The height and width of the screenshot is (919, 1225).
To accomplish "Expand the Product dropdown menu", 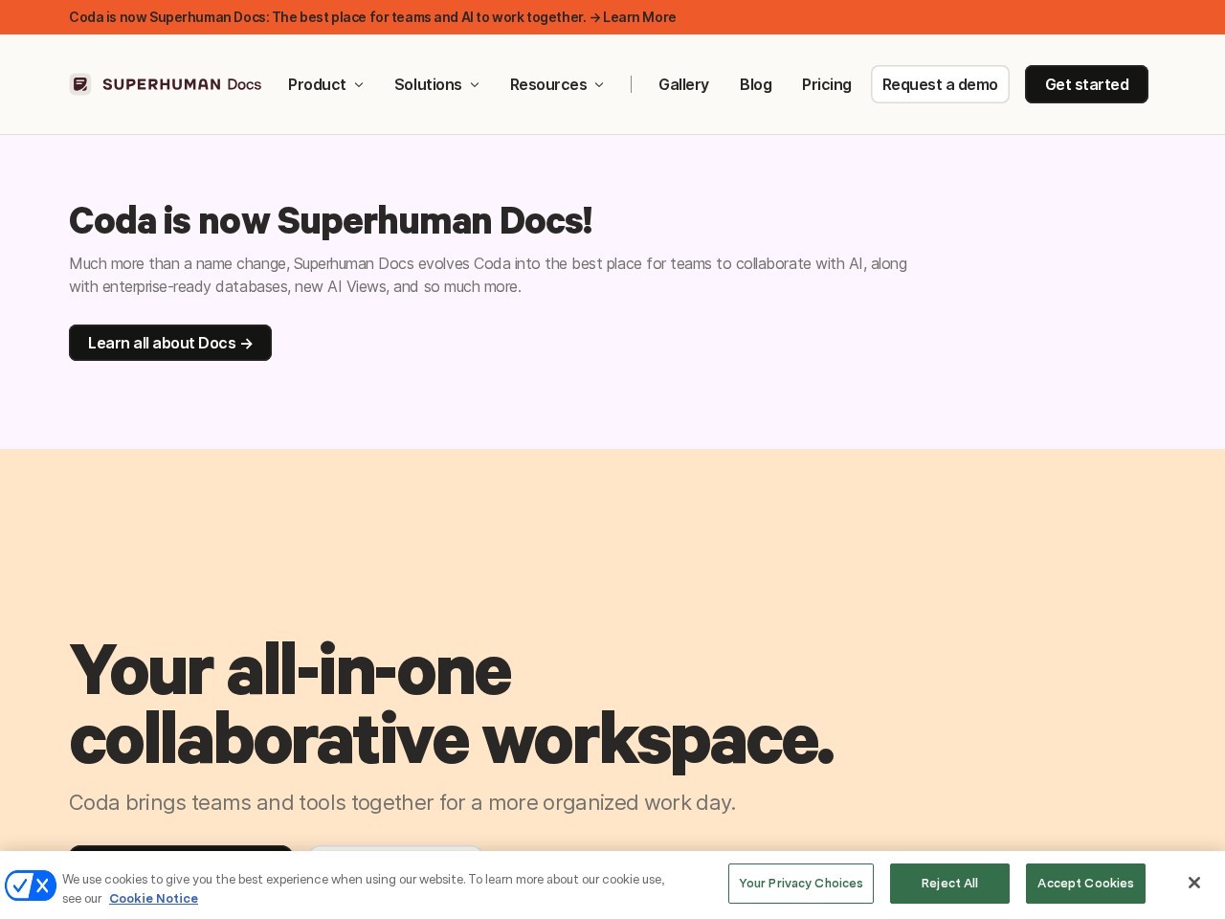I will pyautogui.click(x=326, y=84).
